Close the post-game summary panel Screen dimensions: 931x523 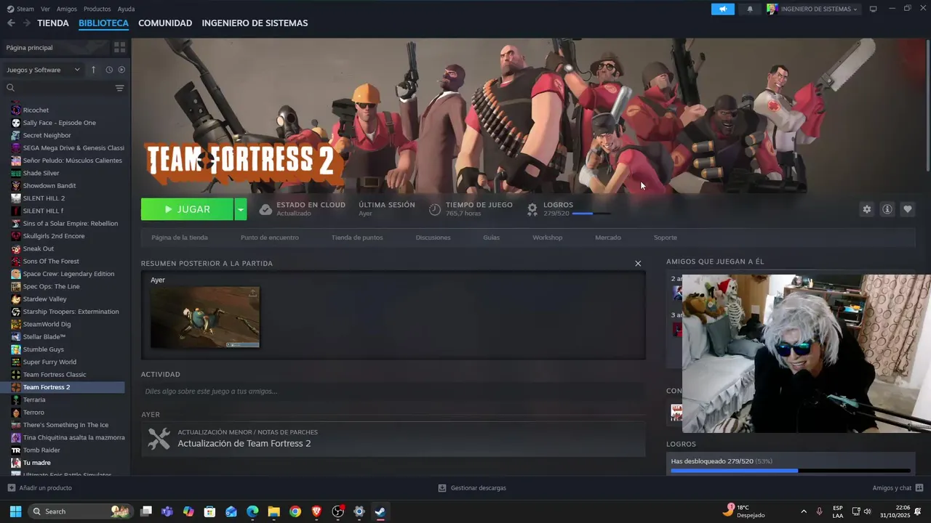click(638, 264)
